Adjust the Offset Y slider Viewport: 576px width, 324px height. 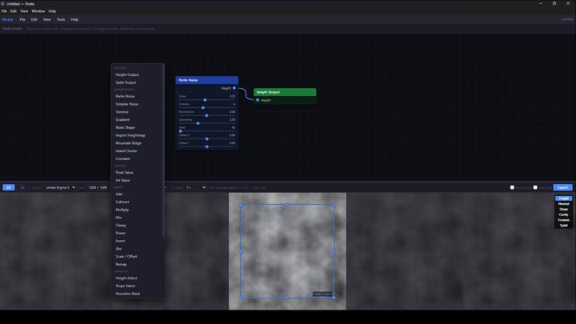coord(207,146)
